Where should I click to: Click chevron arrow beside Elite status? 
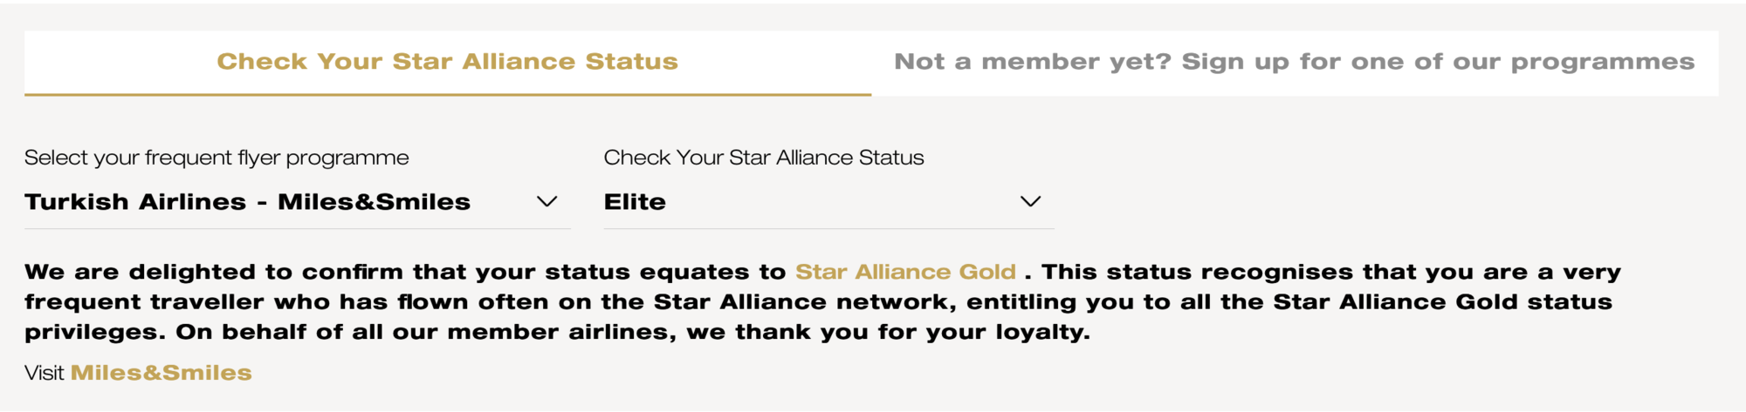1030,202
